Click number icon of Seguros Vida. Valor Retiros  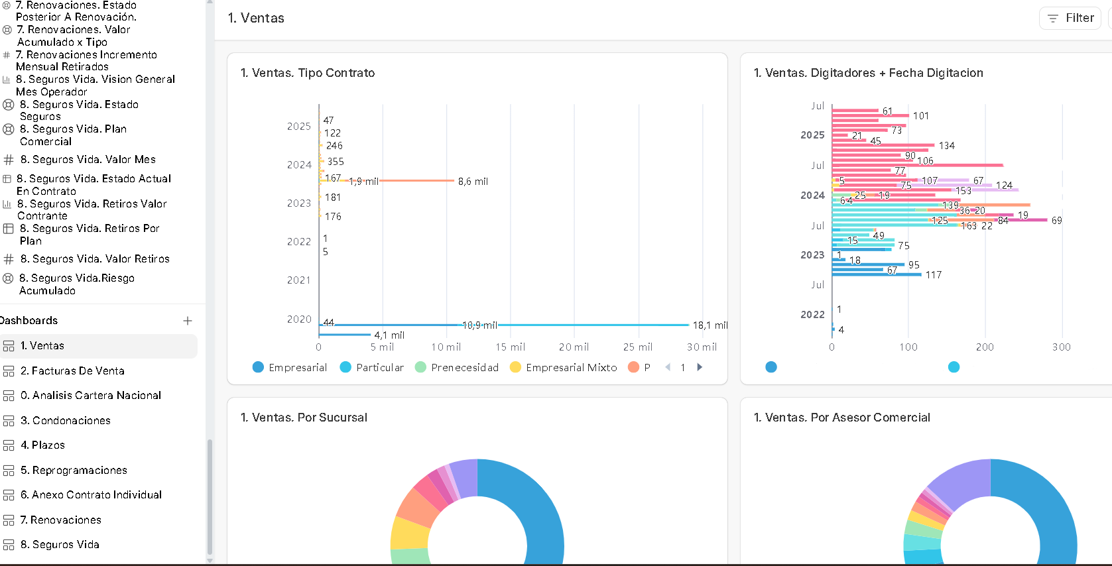pos(9,259)
